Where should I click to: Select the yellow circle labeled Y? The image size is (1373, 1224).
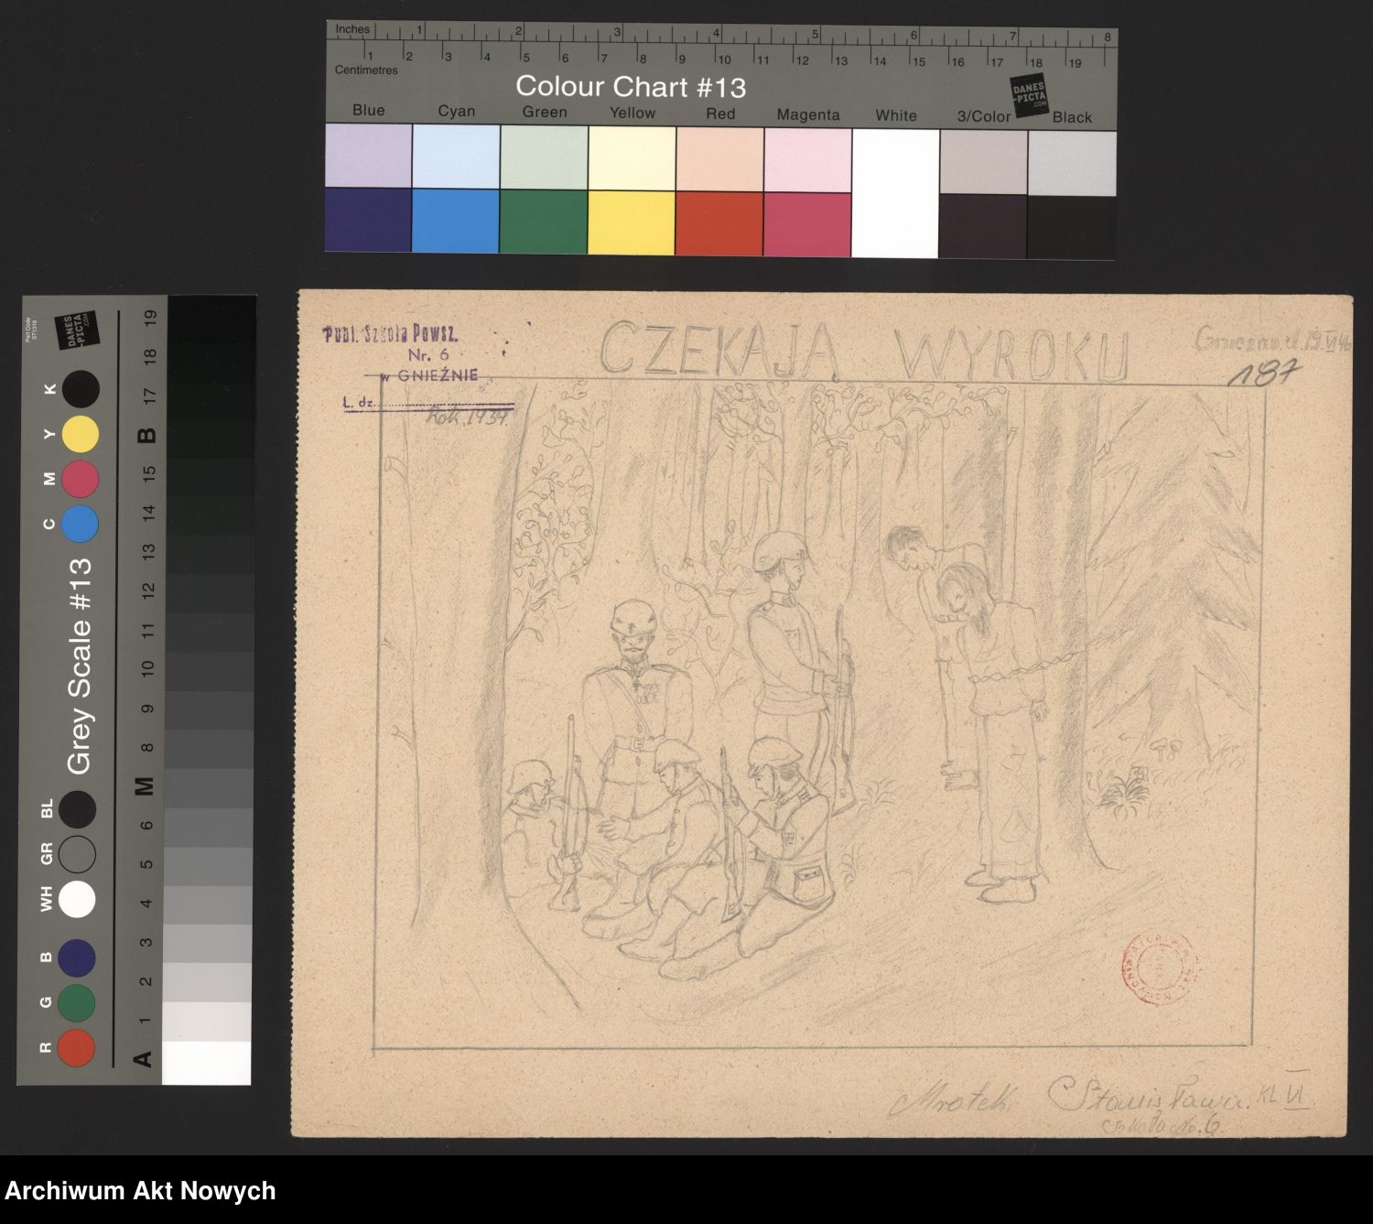point(81,434)
